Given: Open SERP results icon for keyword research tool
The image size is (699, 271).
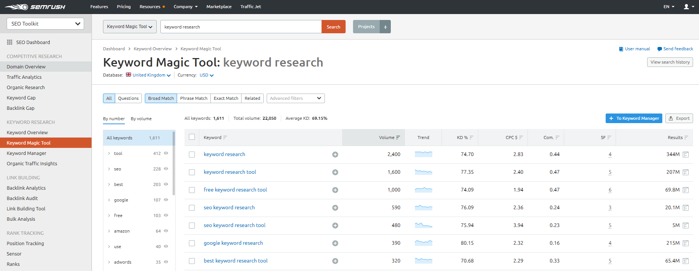Looking at the screenshot, I should pos(686,172).
